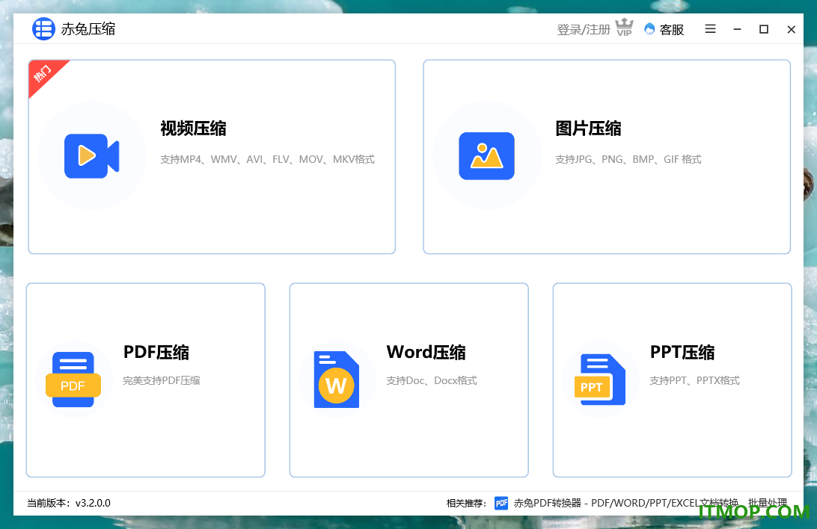Click the PDF file icon

coord(73,380)
